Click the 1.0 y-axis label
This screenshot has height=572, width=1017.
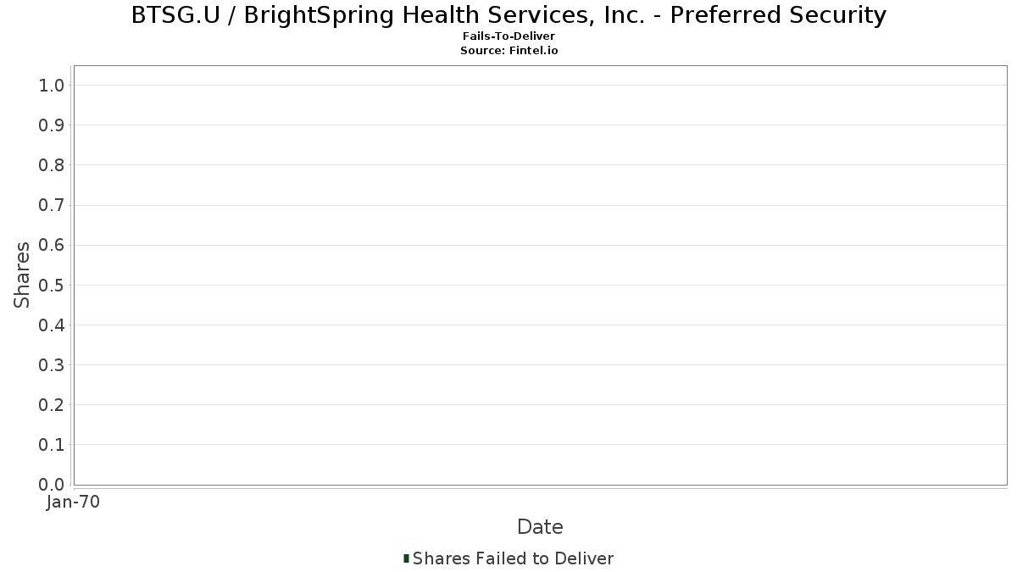point(52,85)
